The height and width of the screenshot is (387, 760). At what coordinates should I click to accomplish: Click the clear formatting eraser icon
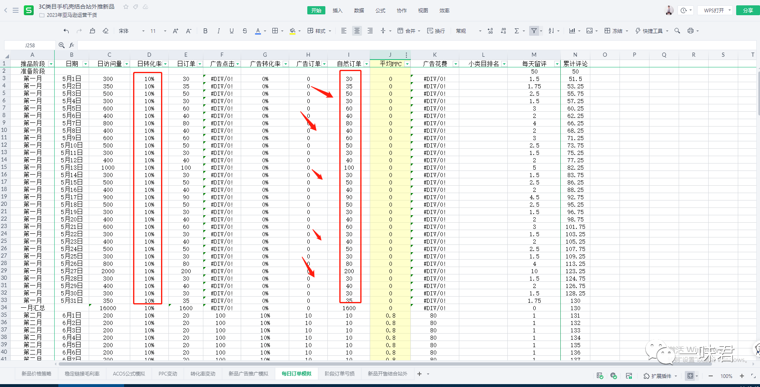coord(106,31)
